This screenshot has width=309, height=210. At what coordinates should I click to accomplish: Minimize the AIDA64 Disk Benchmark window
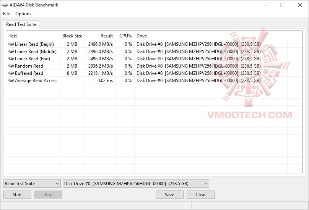(x=265, y=5)
